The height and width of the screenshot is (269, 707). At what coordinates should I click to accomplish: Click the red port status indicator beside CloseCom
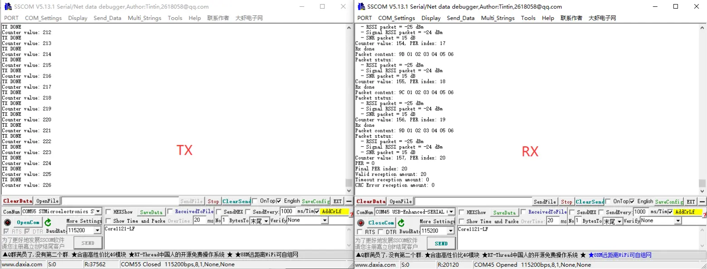click(x=361, y=223)
